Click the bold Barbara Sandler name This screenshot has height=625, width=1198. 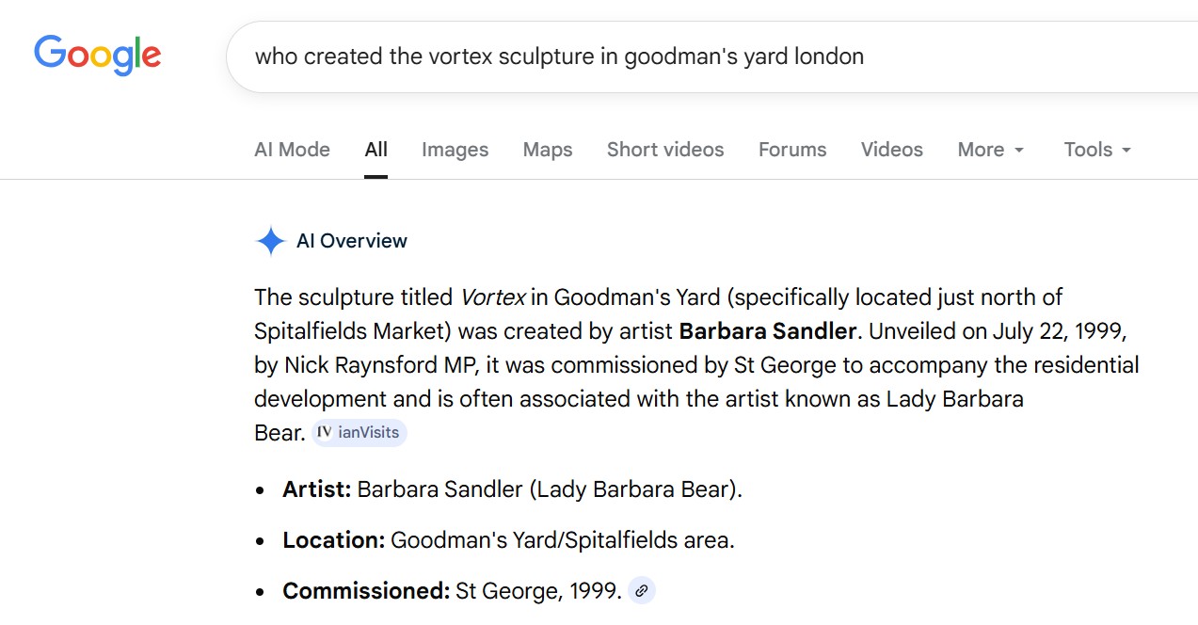coord(768,331)
